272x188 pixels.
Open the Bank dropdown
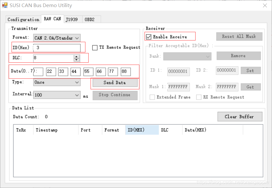click(187, 57)
